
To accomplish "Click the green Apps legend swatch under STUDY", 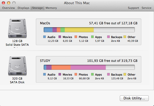I will (92, 74).
